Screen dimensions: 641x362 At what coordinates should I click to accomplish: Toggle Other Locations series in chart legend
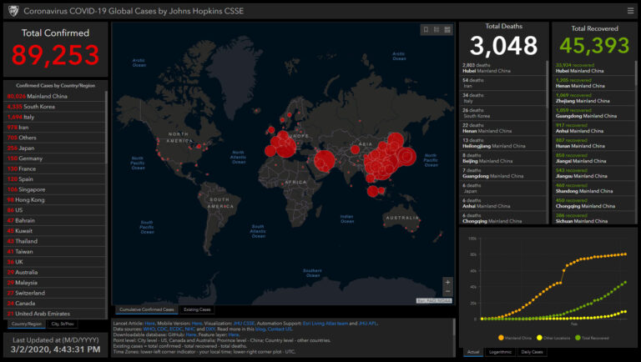[x=555, y=339]
